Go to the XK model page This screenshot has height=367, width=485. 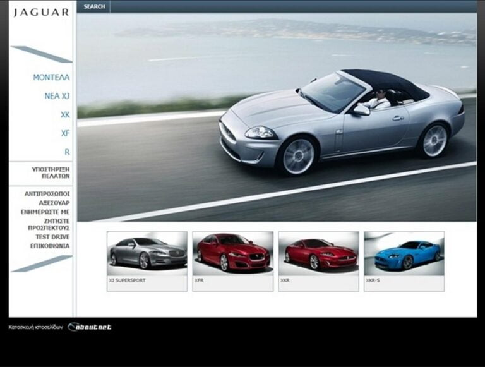point(65,115)
